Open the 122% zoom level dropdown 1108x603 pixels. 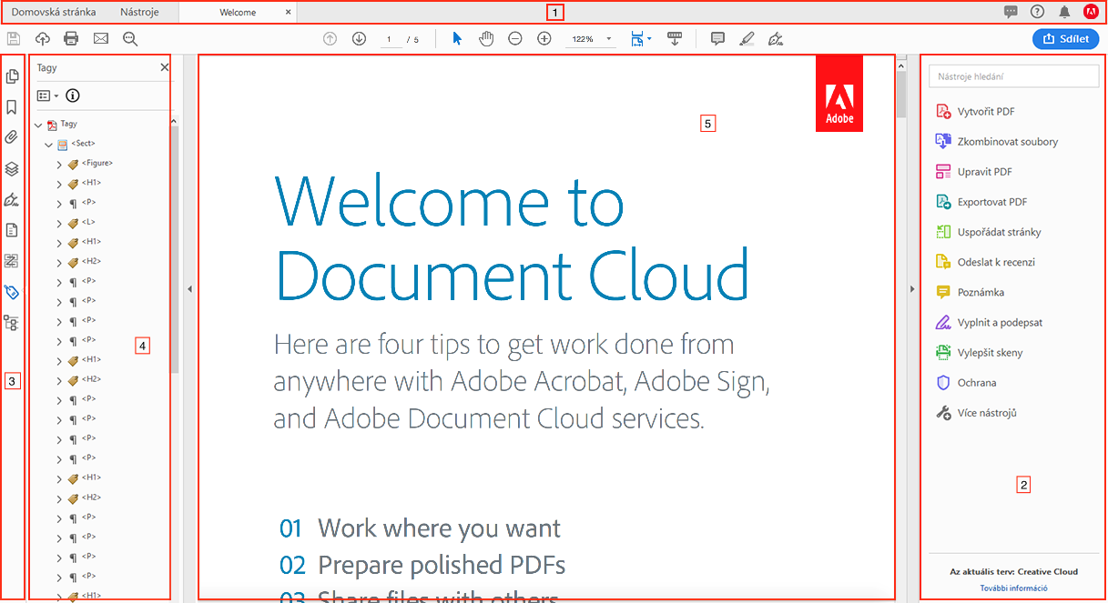click(608, 40)
